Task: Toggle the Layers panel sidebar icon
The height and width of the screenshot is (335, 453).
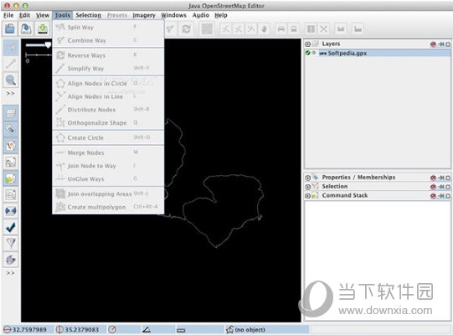Action: 11,113
